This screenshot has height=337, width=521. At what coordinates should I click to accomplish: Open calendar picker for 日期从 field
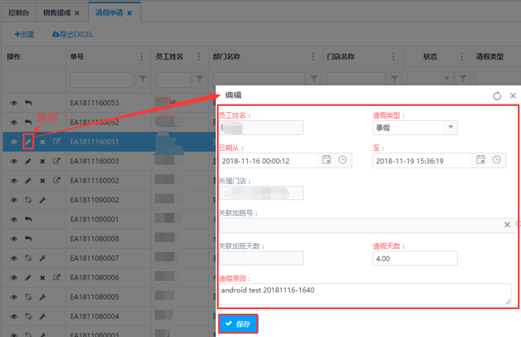(x=327, y=160)
